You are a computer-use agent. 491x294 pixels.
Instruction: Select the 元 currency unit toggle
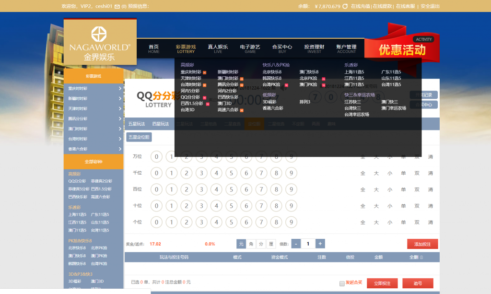(x=241, y=244)
